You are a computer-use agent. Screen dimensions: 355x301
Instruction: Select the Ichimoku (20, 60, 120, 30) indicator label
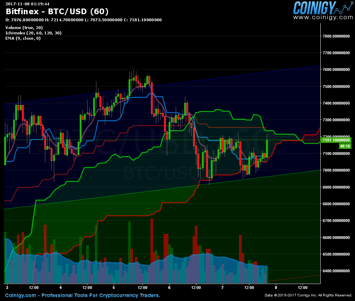34,33
